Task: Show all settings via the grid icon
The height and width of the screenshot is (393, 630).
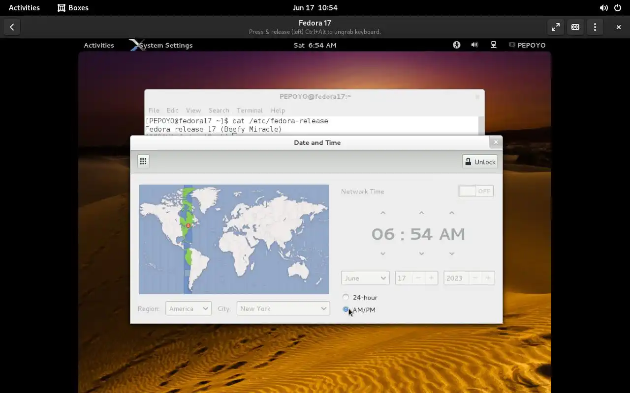Action: tap(143, 161)
